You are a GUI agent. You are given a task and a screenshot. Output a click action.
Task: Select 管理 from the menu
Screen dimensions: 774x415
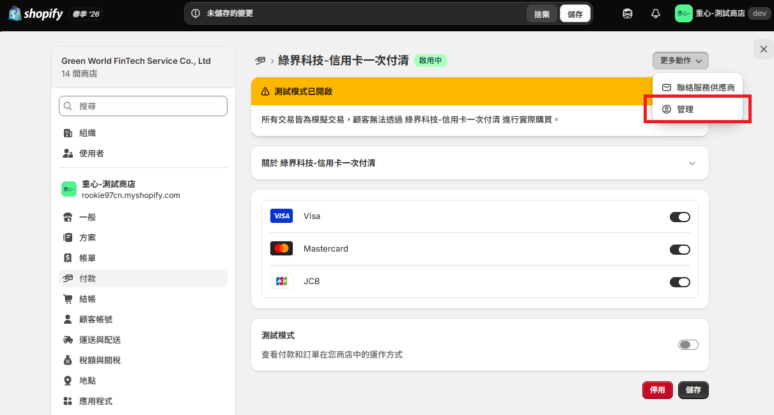tap(698, 109)
